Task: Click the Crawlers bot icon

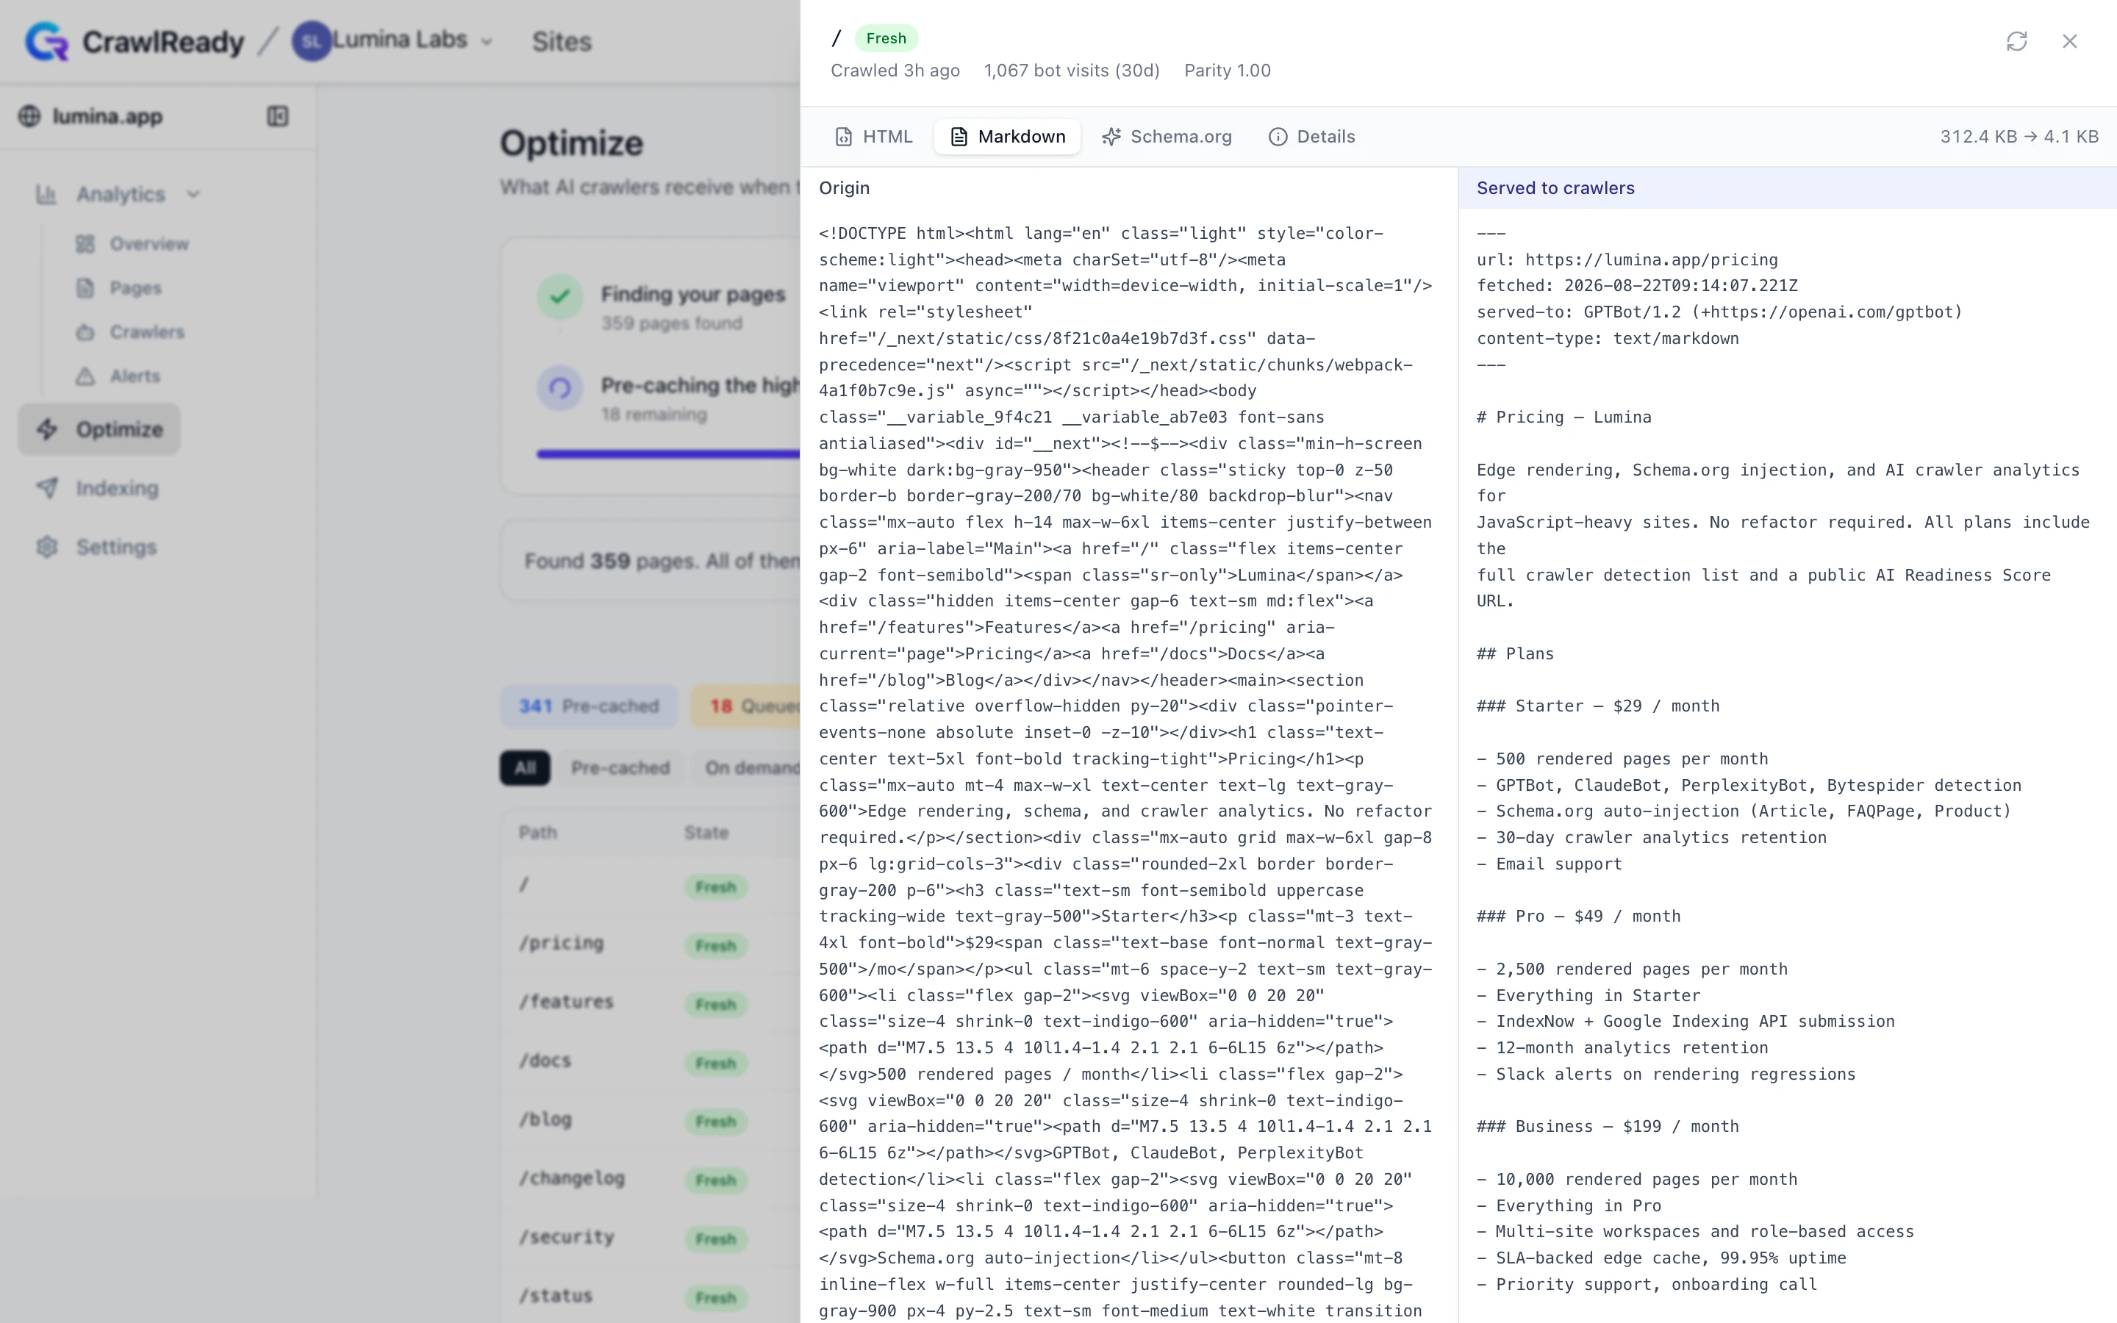Action: 85,332
